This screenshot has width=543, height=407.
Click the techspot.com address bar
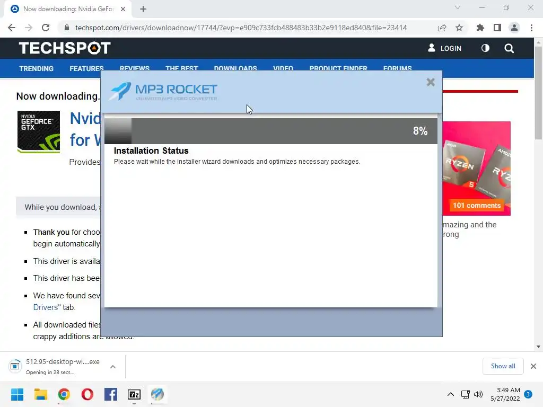pyautogui.click(x=241, y=28)
